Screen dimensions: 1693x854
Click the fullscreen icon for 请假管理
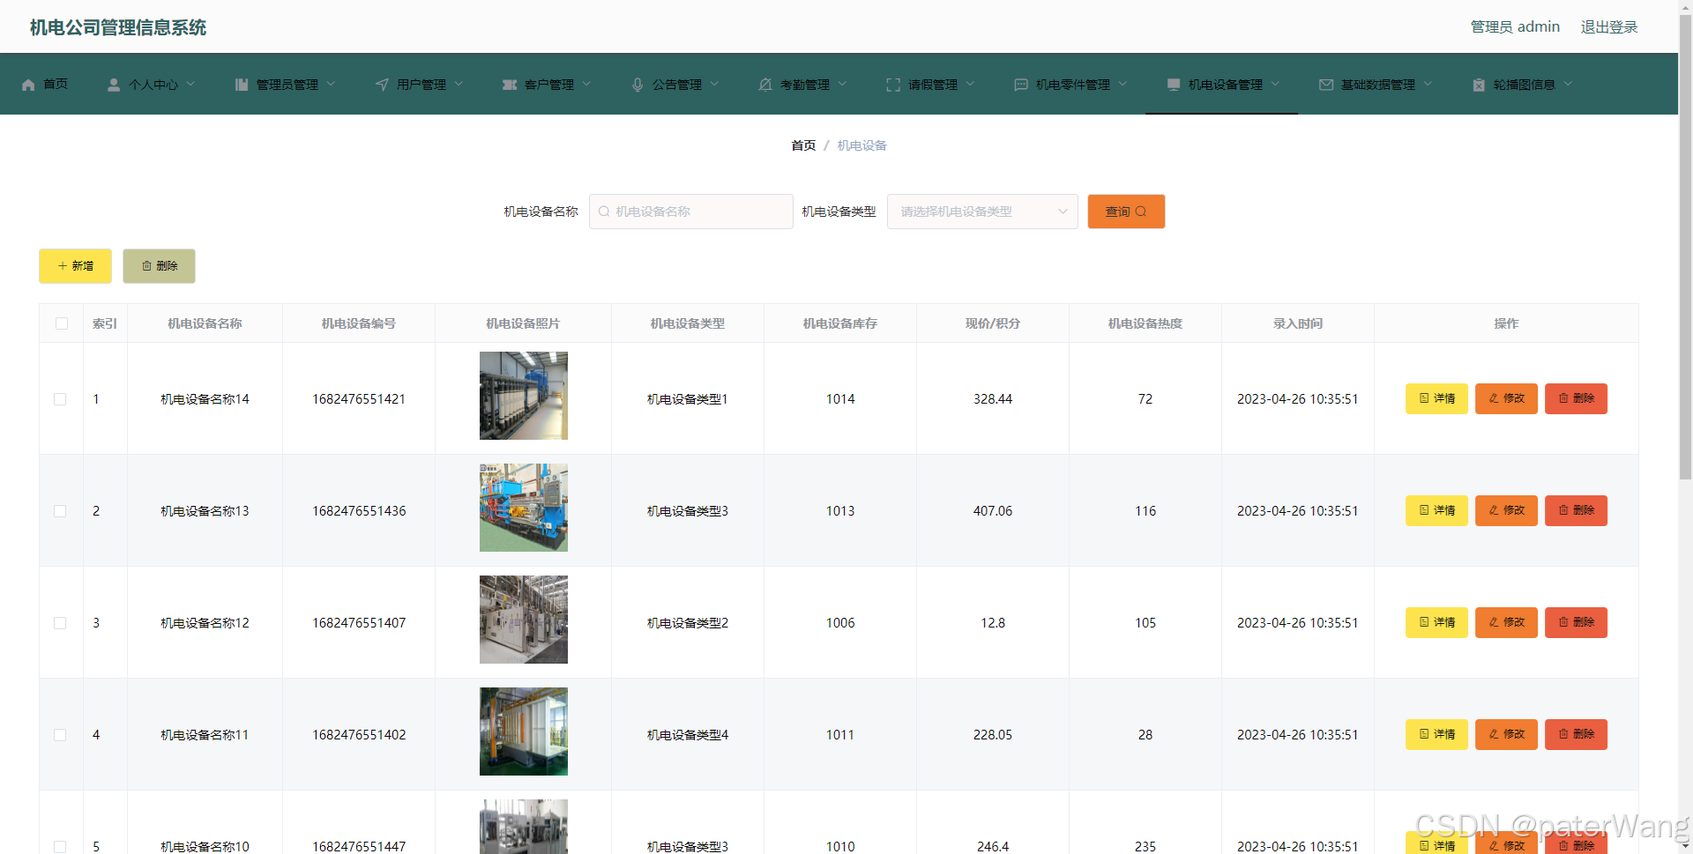[893, 85]
